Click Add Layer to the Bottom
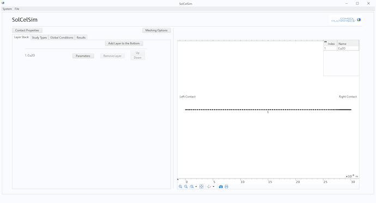The width and height of the screenshot is (376, 203). click(124, 44)
